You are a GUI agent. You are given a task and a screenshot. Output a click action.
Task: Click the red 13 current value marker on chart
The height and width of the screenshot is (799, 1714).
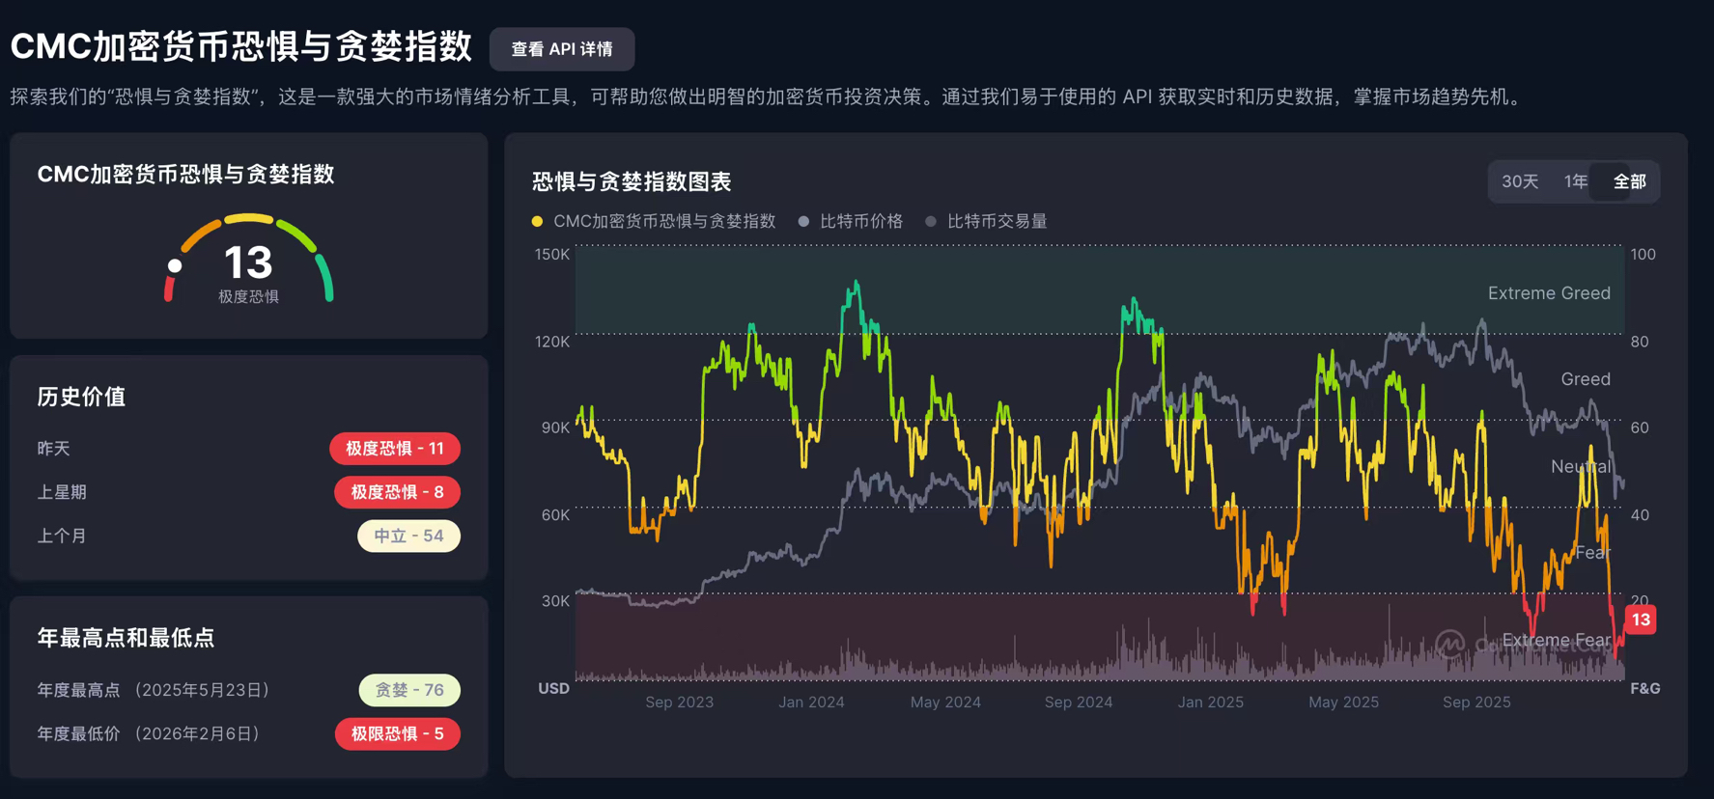point(1641,620)
